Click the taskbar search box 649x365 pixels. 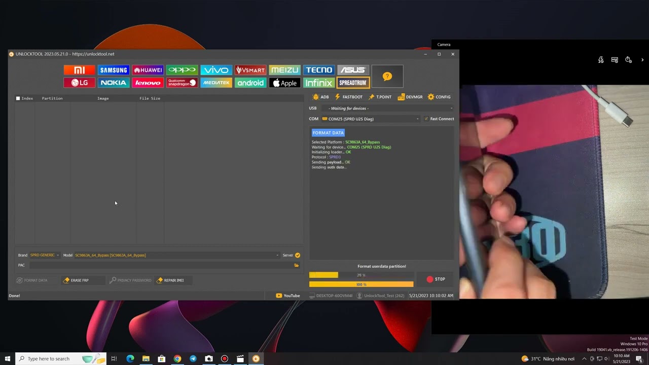(x=61, y=358)
